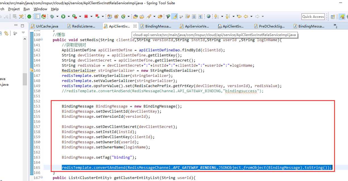Open the left panel View Menu triangle
Screen dimensions: 348x181
click(x=23, y=33)
